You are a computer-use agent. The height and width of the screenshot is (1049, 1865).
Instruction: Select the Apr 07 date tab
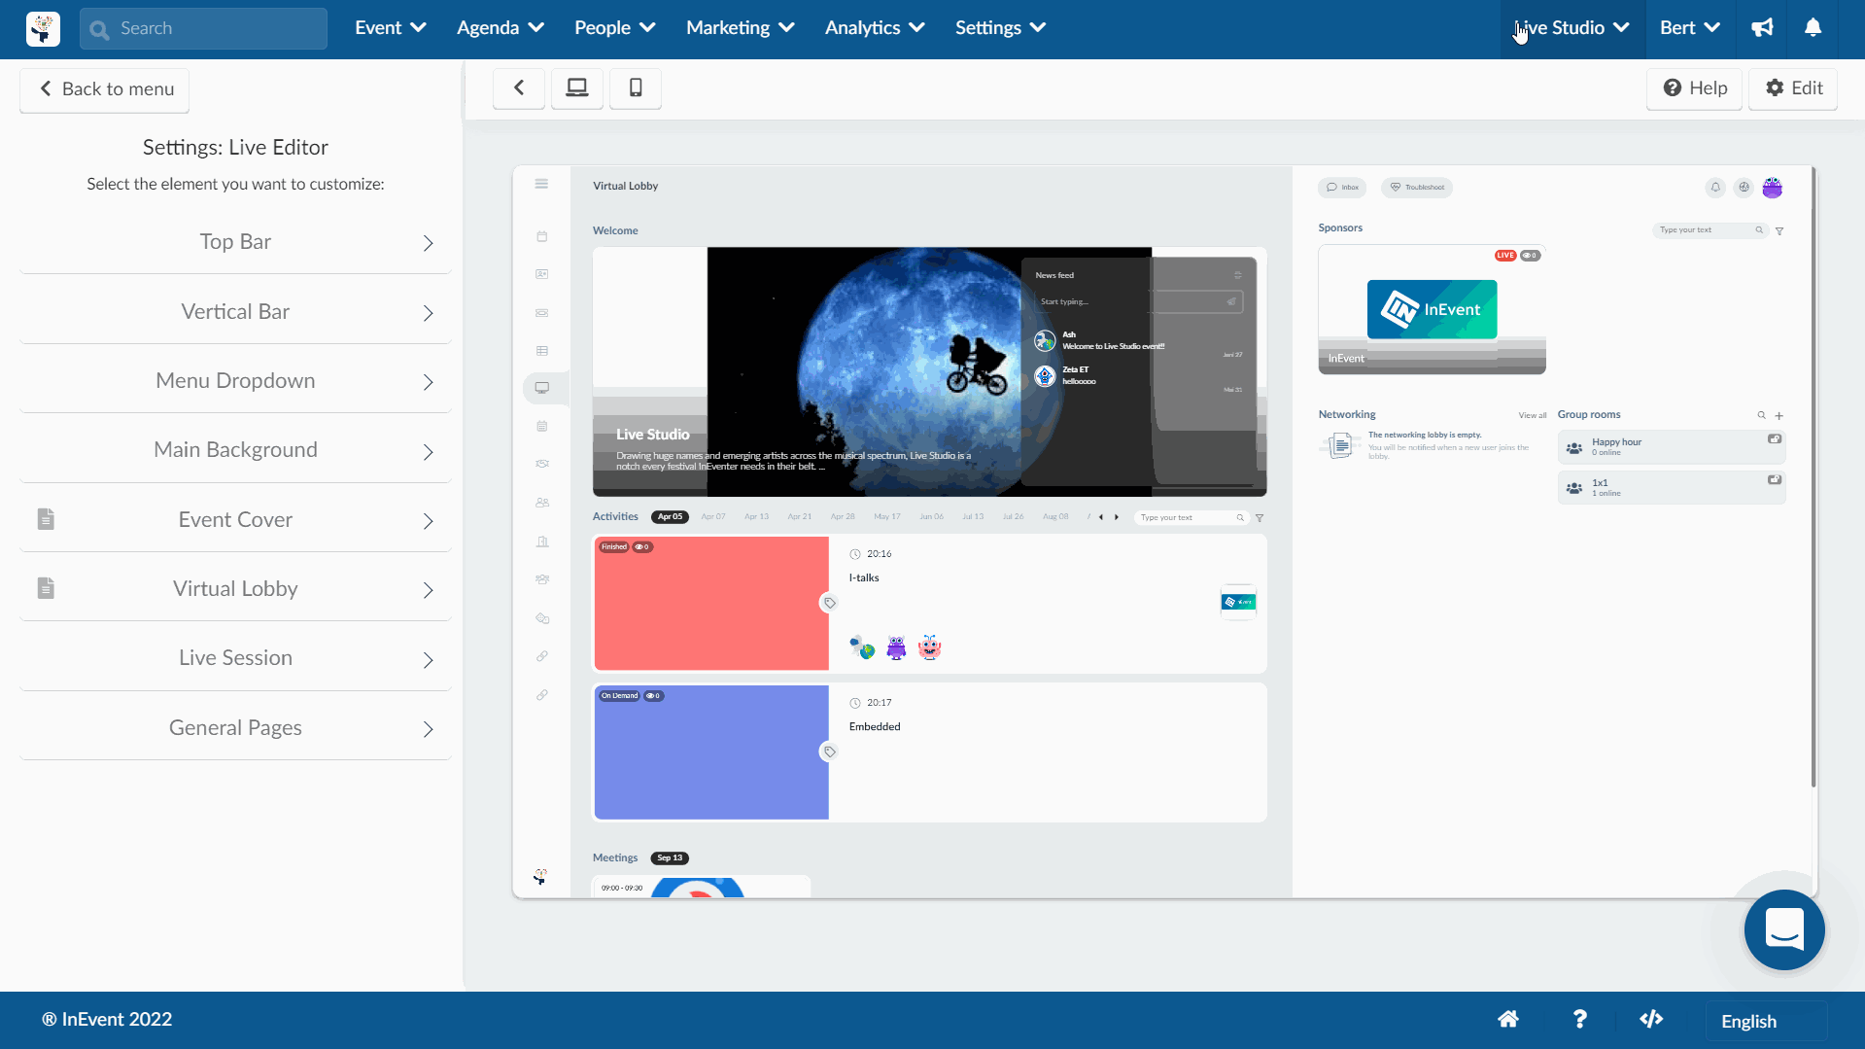tap(712, 517)
